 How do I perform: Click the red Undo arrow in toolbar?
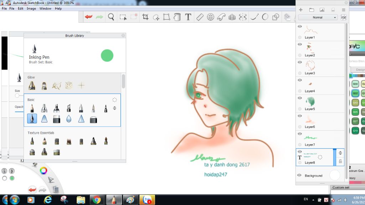[x=89, y=17]
